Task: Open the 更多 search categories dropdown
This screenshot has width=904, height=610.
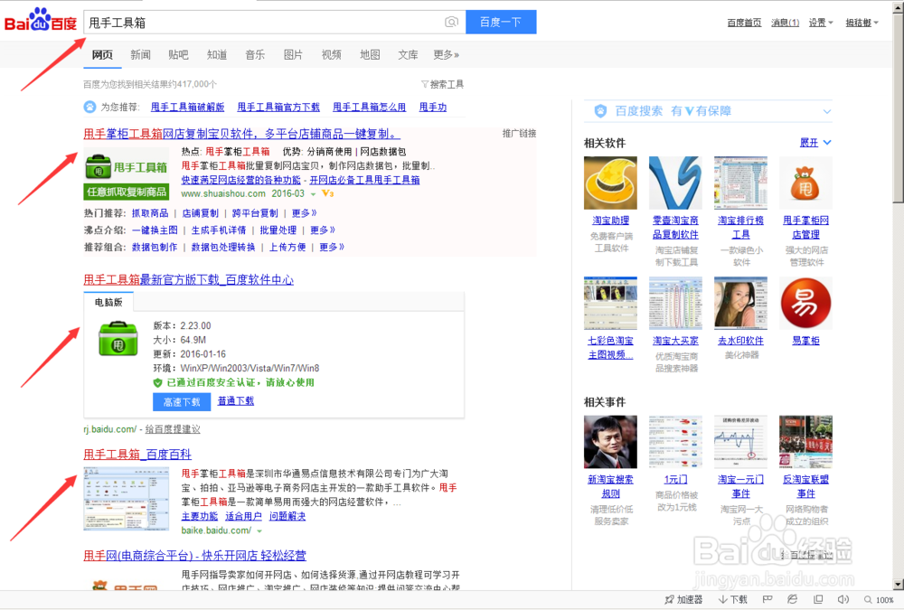Action: 444,54
